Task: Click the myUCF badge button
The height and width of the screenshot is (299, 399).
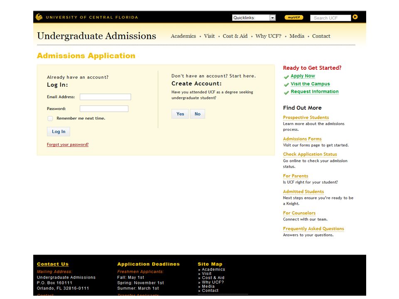Action: 294,17
